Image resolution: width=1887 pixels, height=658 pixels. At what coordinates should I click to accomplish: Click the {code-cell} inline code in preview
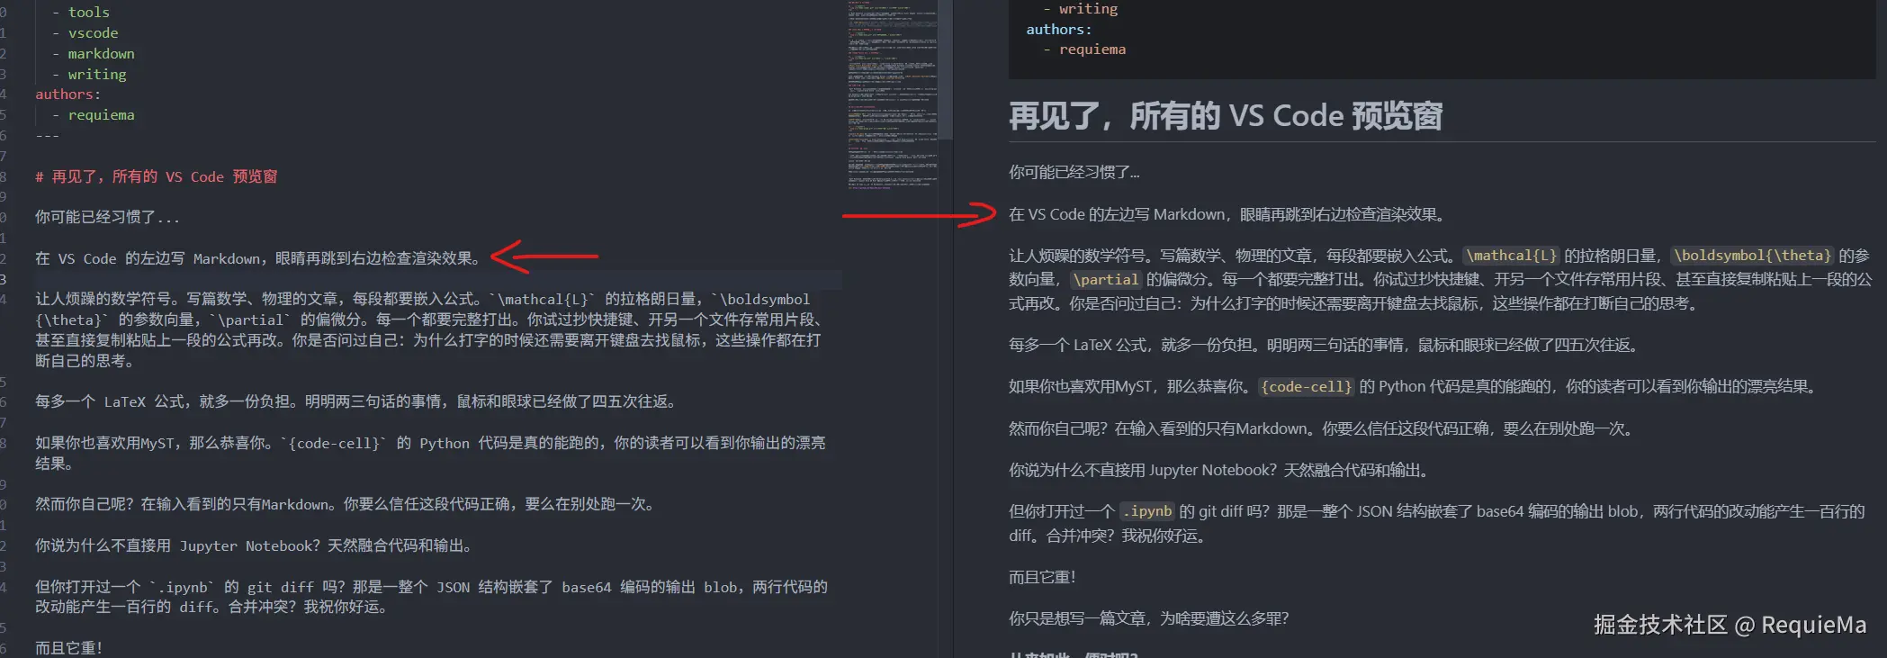click(x=1307, y=387)
